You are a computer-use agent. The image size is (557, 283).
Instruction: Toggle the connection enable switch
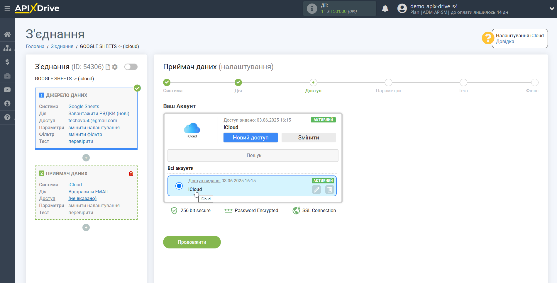click(131, 67)
